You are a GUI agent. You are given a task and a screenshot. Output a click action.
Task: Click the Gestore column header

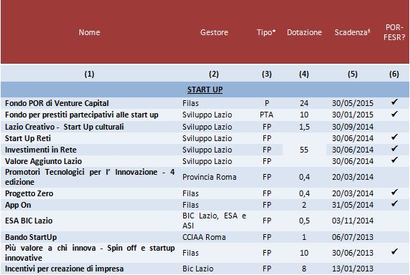(x=214, y=32)
